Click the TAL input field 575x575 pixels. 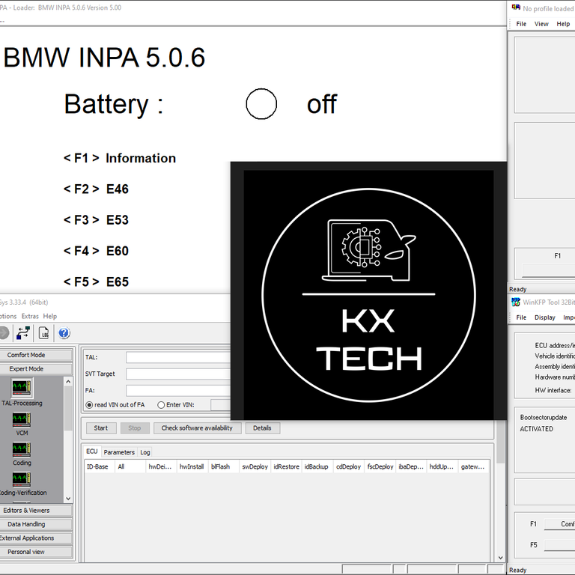pos(178,357)
